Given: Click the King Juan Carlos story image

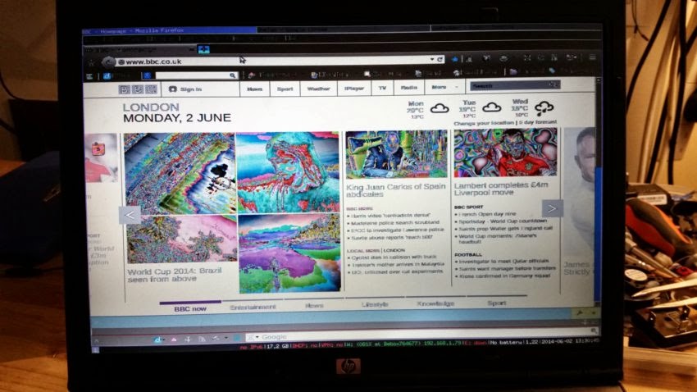Looking at the screenshot, I should (397, 154).
